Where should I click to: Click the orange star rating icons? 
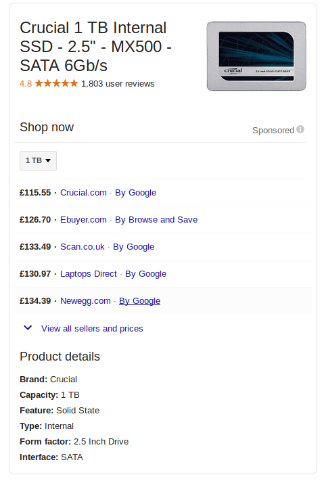[x=57, y=83]
